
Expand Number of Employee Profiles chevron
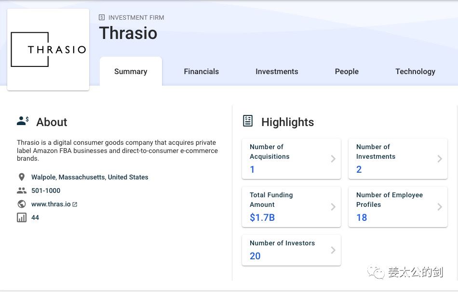click(440, 207)
